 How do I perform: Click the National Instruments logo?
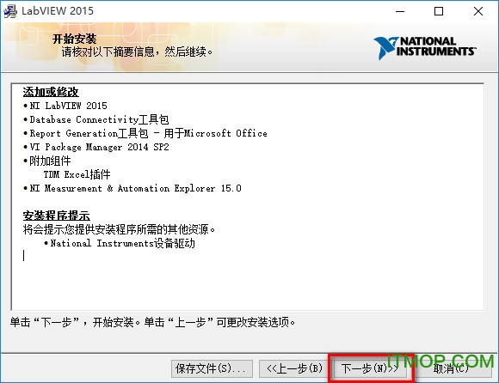coord(424,47)
